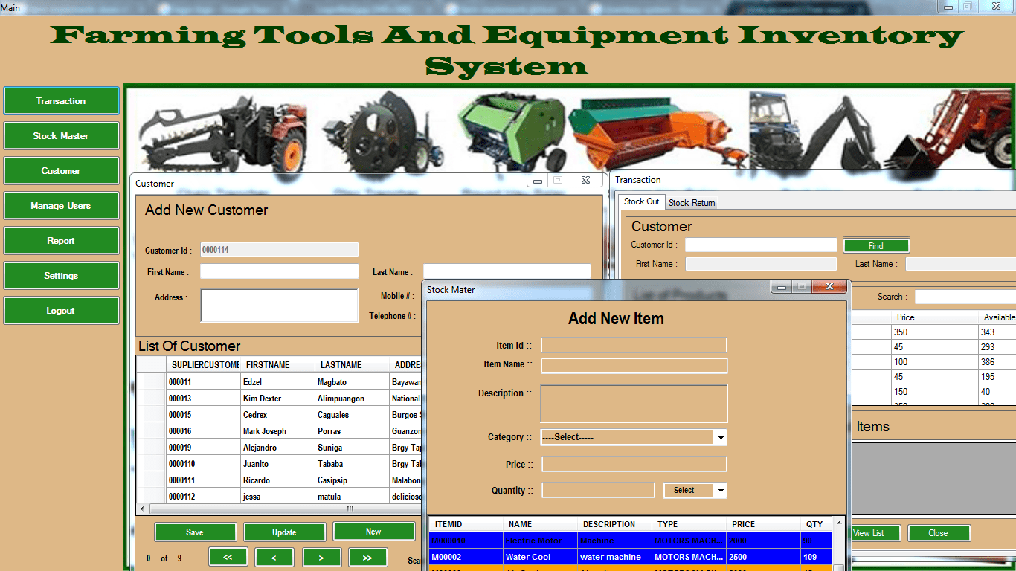1016x571 pixels.
Task: Click the Item Name input field
Action: point(634,366)
